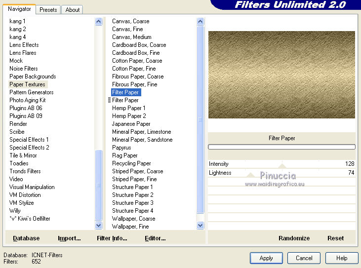Select the Navigator tab
The image size is (361, 268).
(19, 9)
